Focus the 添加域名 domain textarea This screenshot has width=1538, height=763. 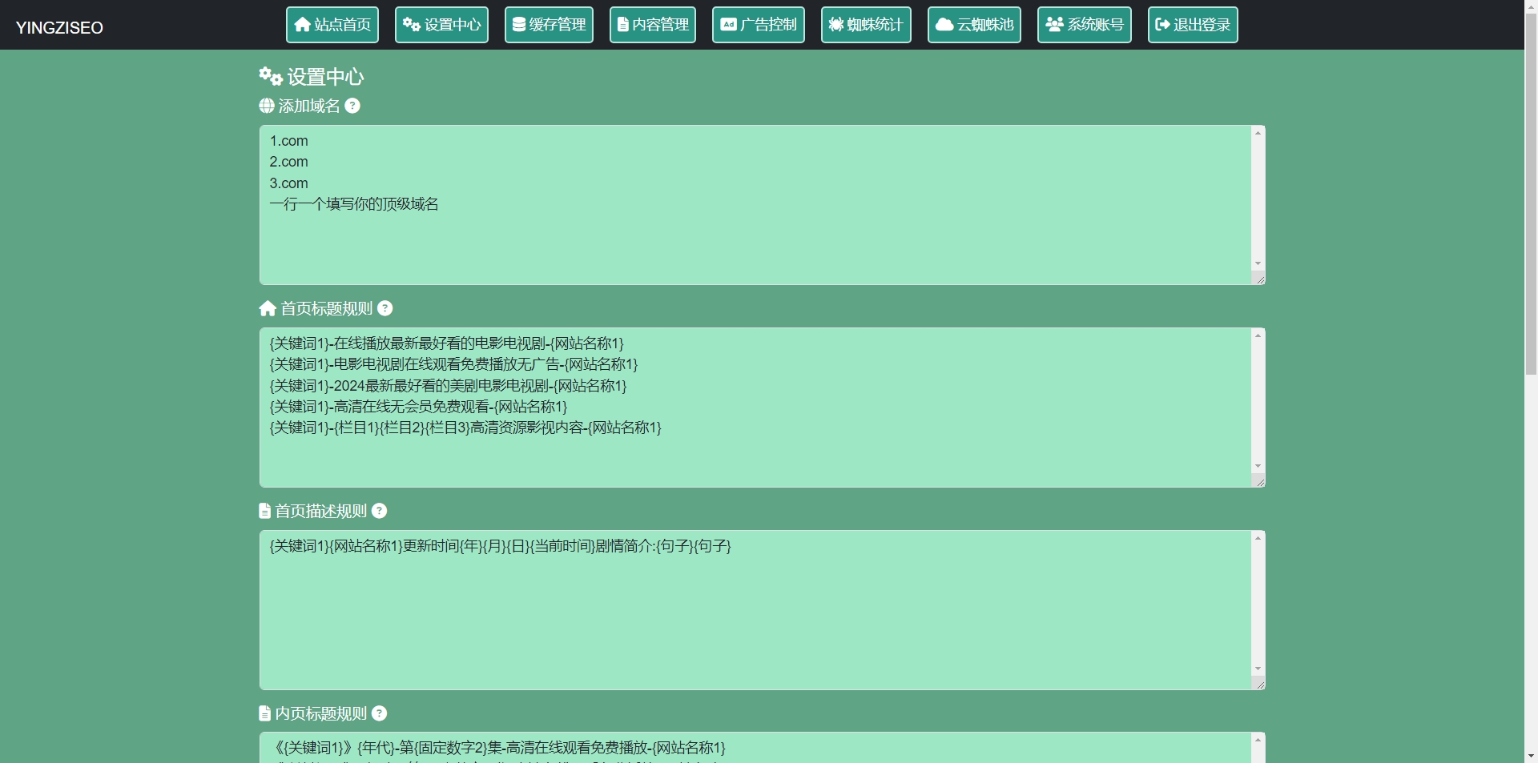(x=762, y=205)
